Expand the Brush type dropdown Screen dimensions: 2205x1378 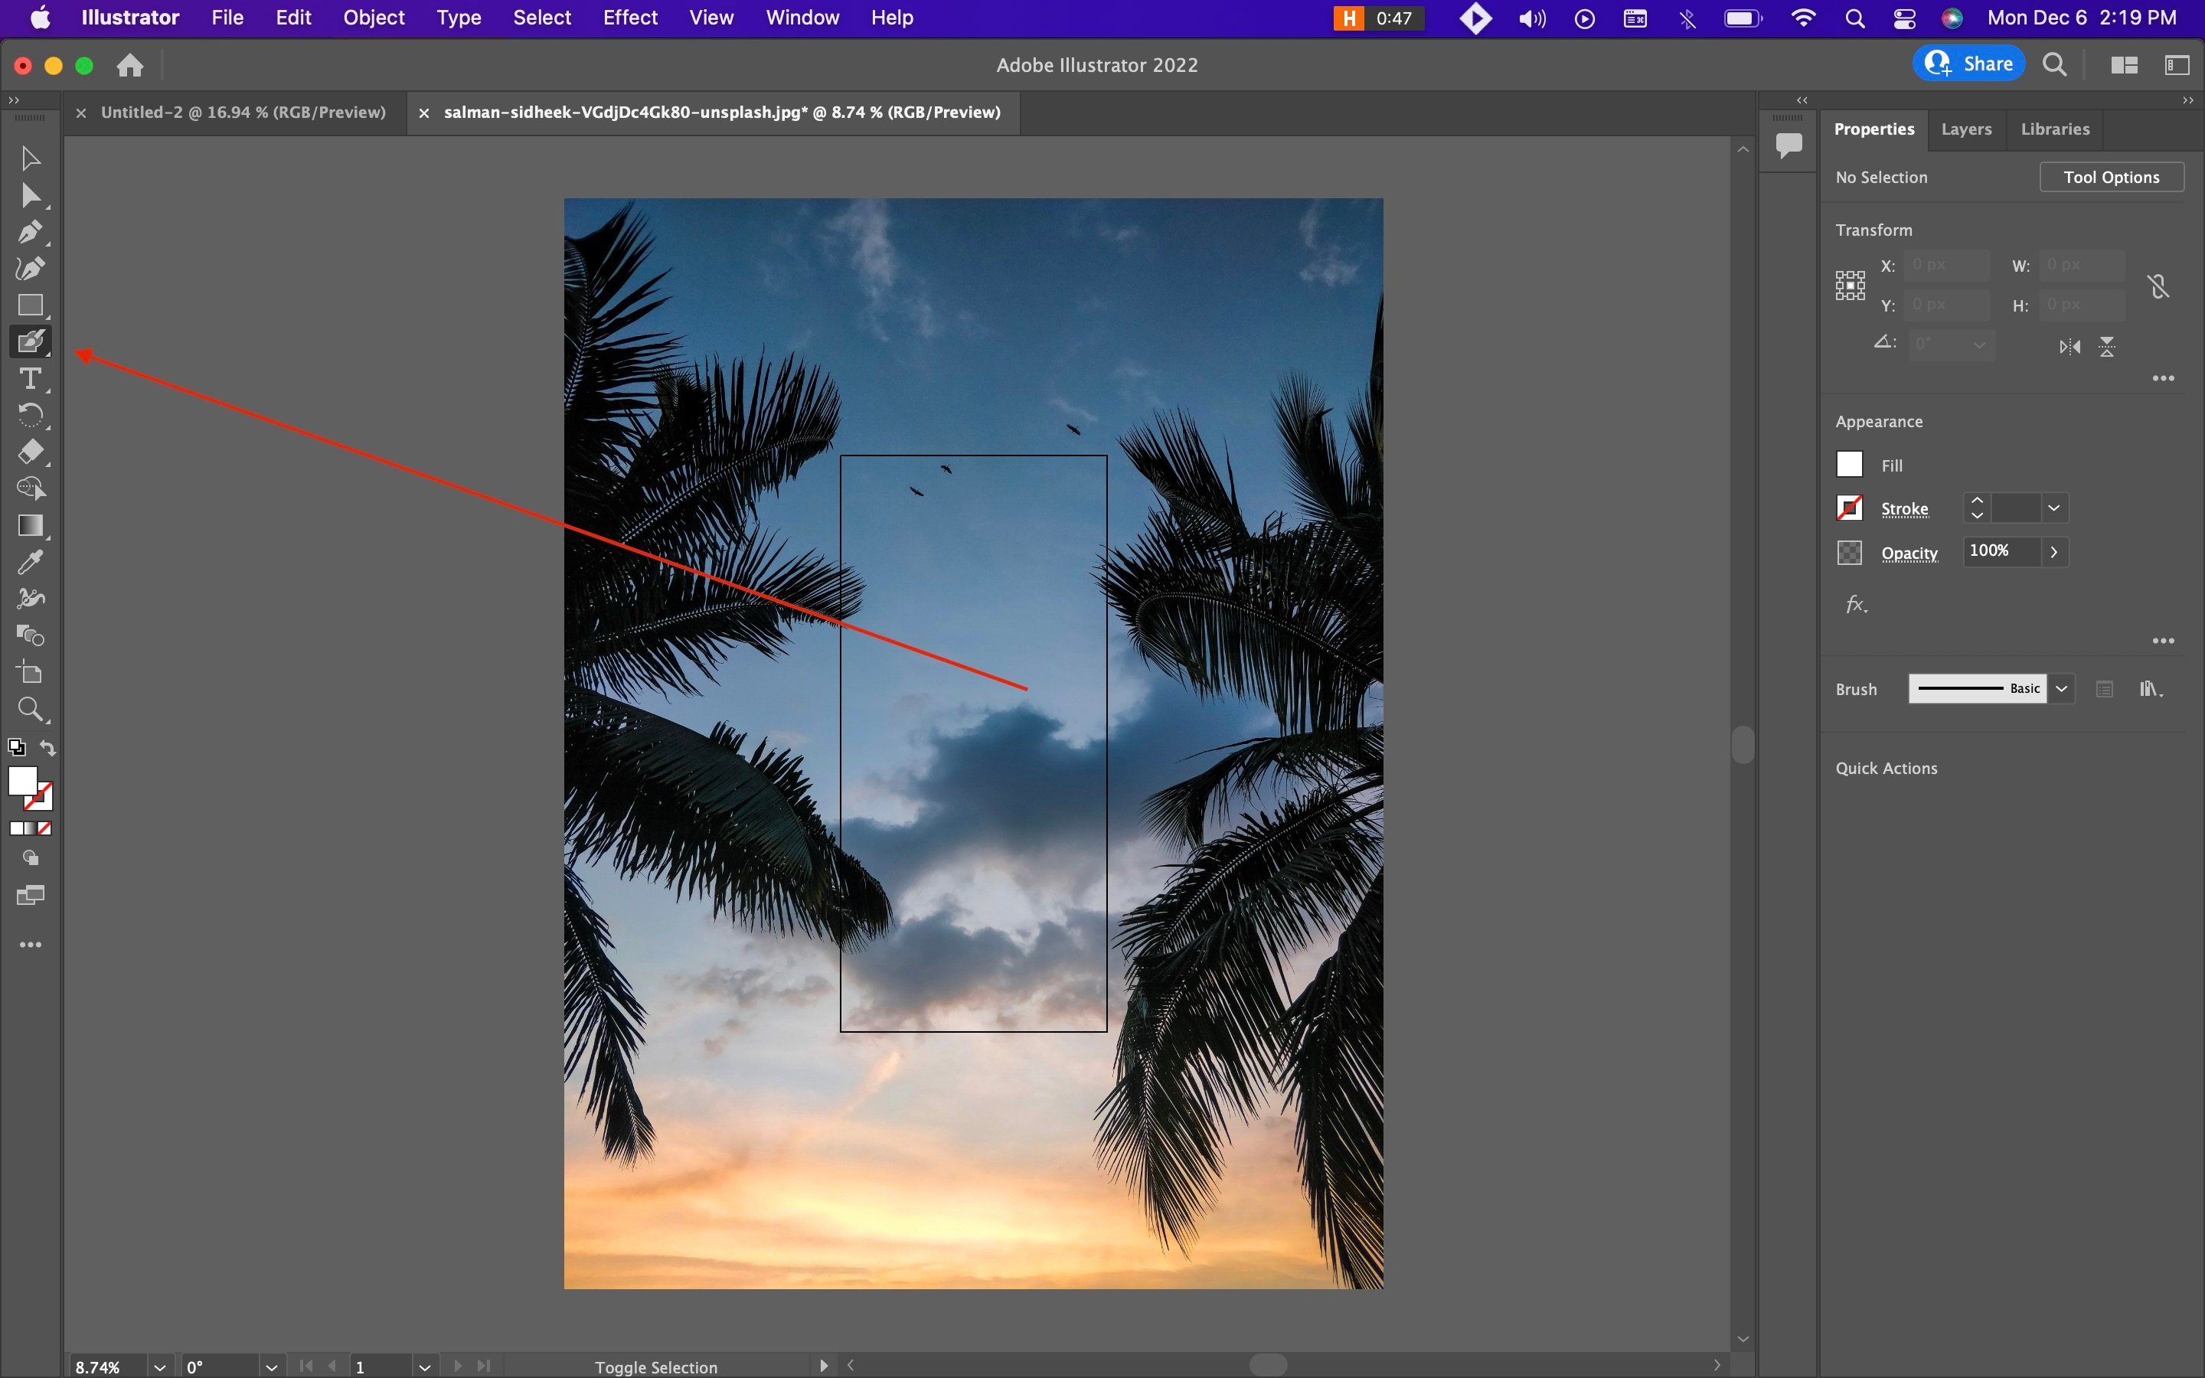coord(2060,689)
